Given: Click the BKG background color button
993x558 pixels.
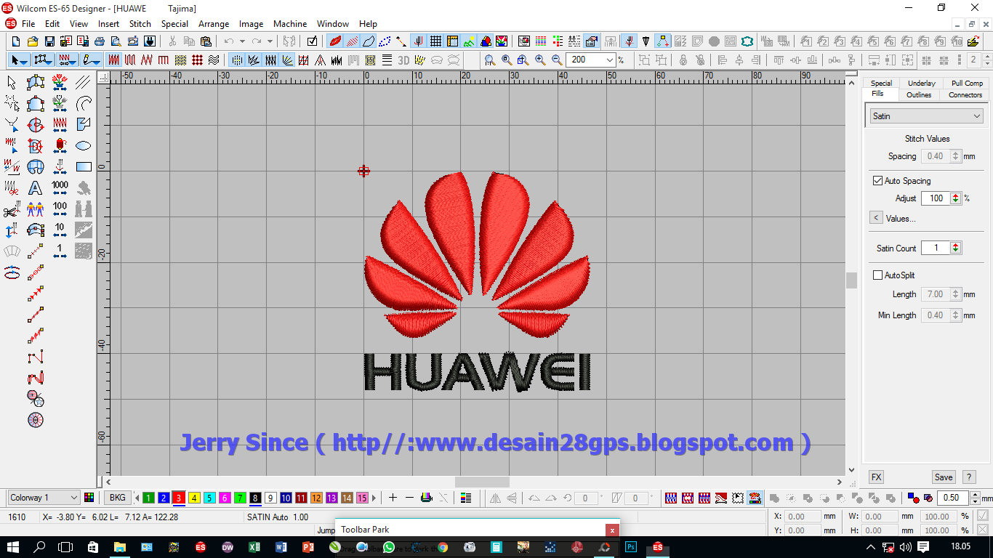Looking at the screenshot, I should tap(117, 498).
